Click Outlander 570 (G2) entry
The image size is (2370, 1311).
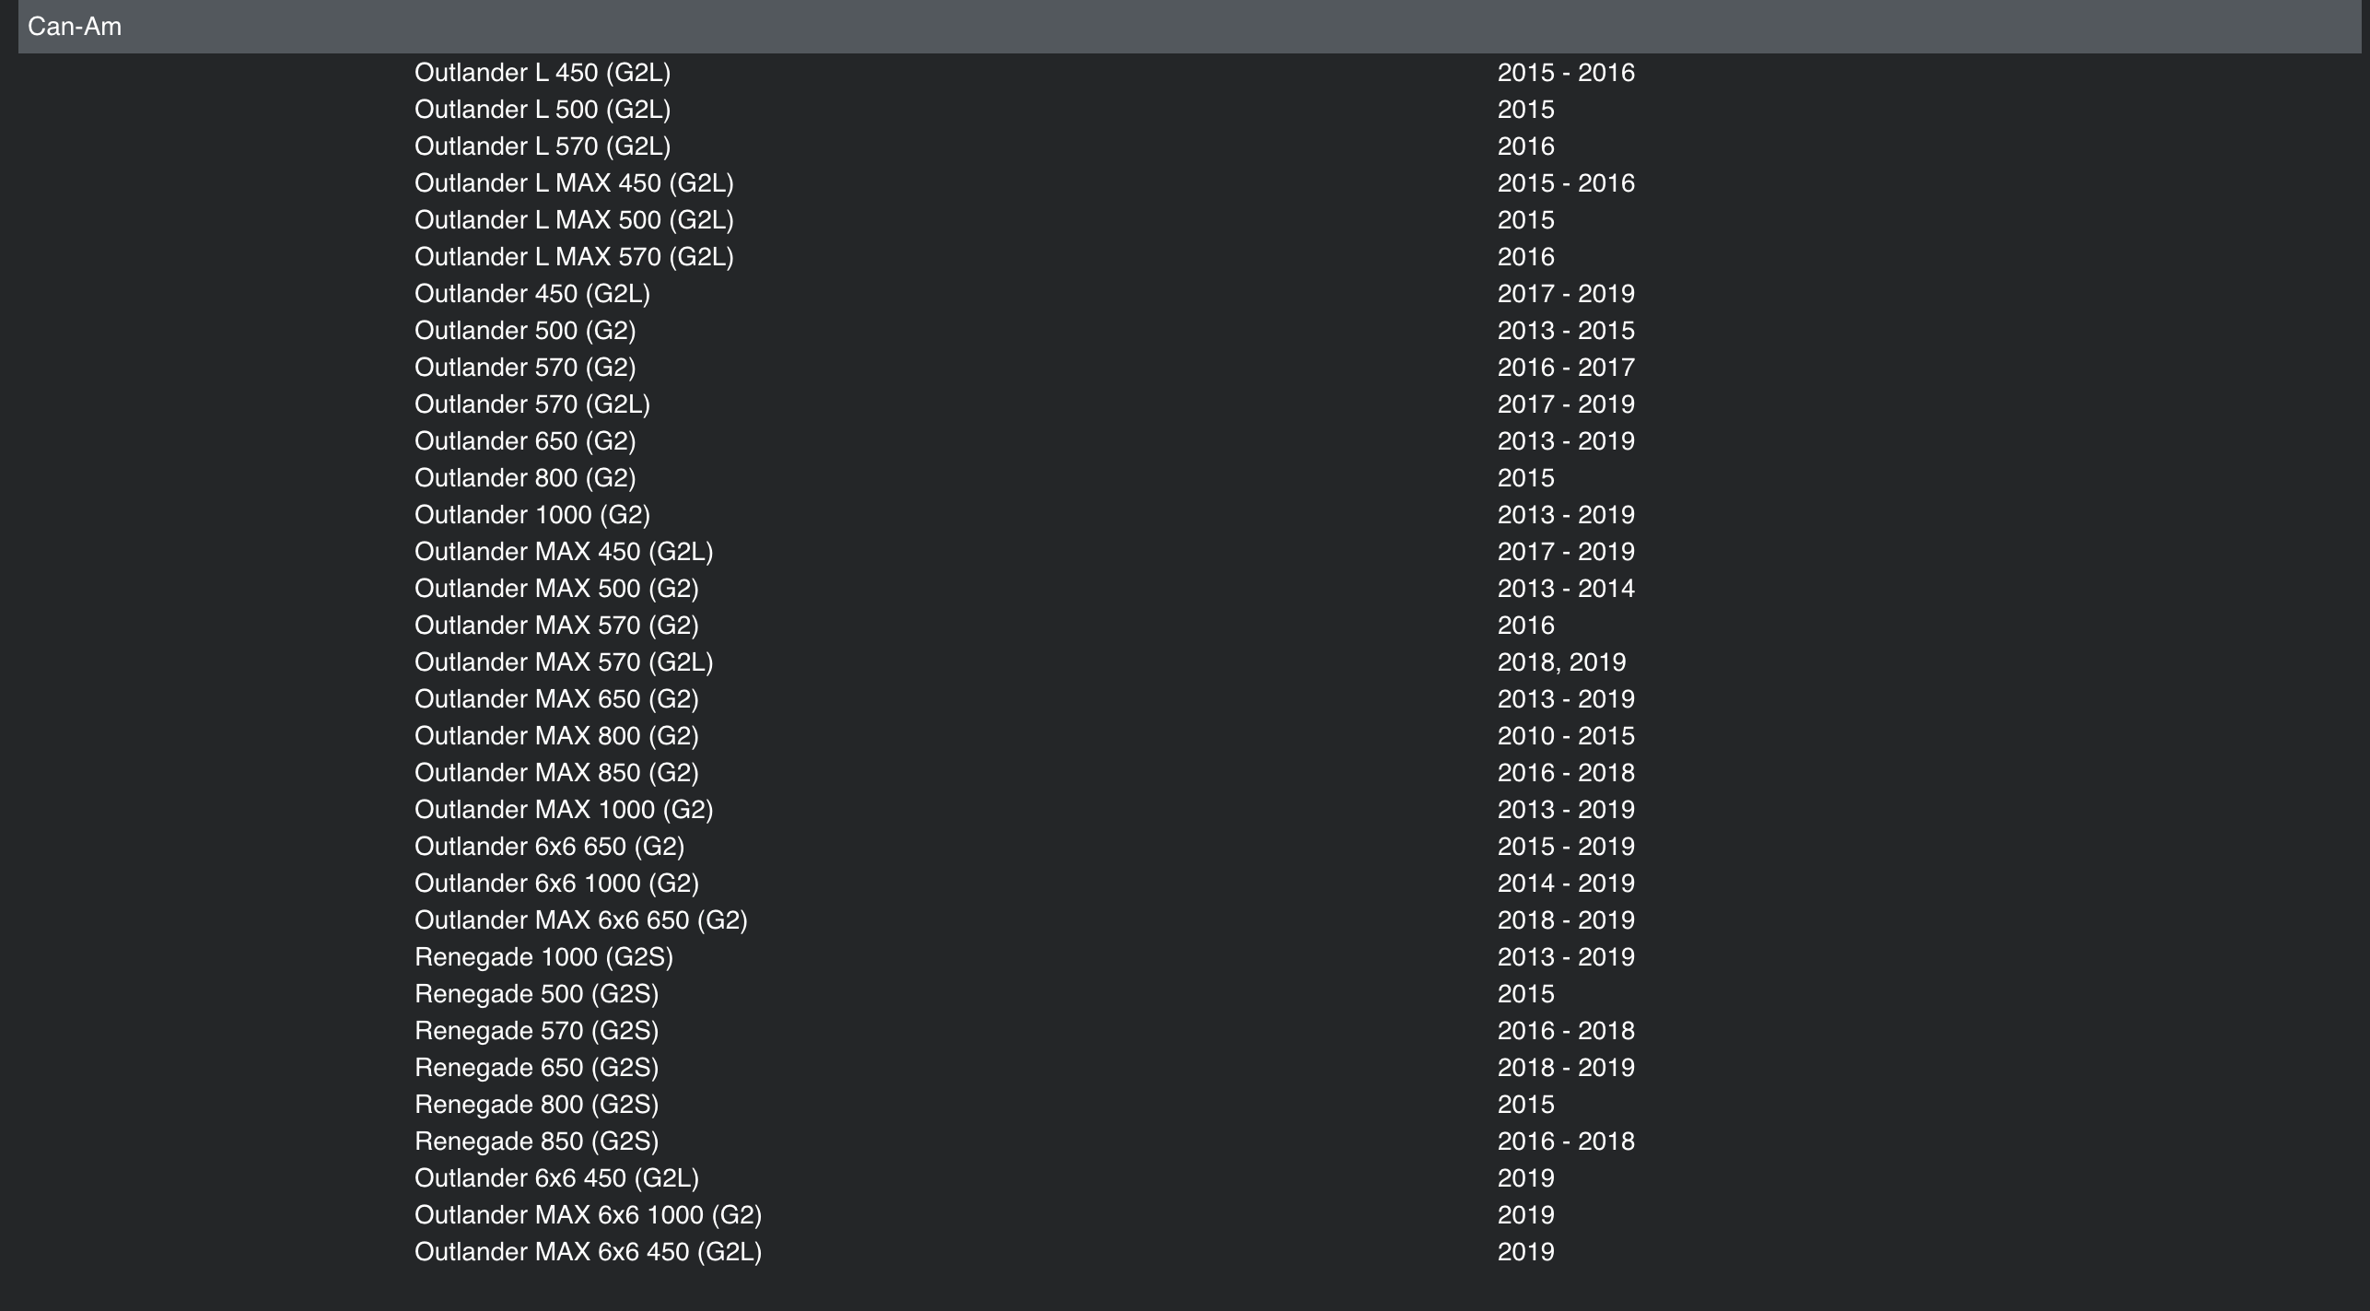pos(525,368)
